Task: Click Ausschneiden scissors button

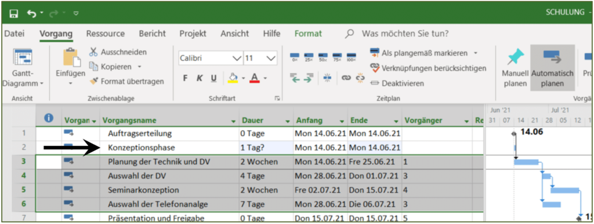Action: (118, 52)
